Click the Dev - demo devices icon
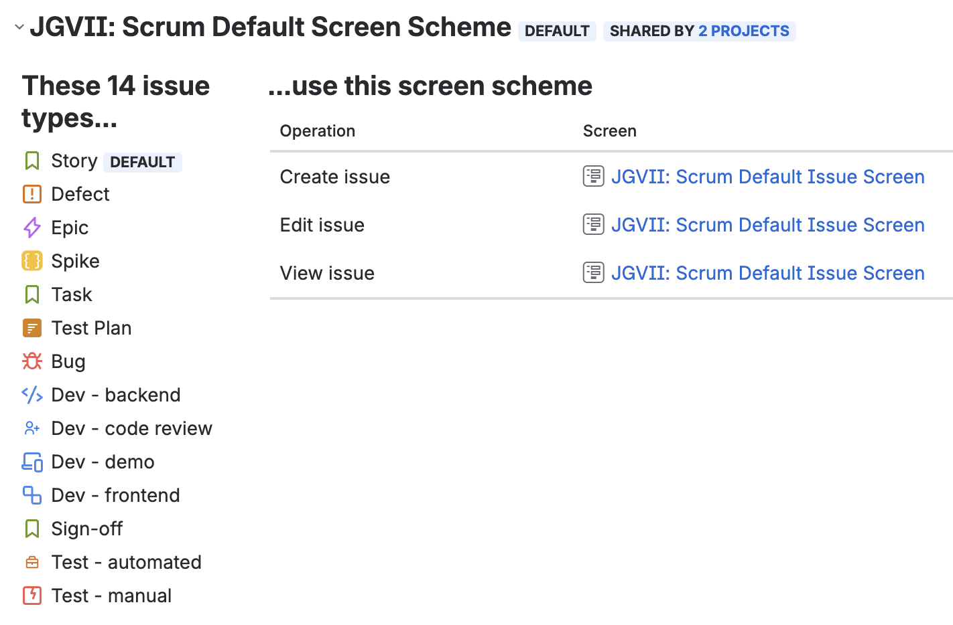Image resolution: width=953 pixels, height=625 pixels. click(32, 462)
